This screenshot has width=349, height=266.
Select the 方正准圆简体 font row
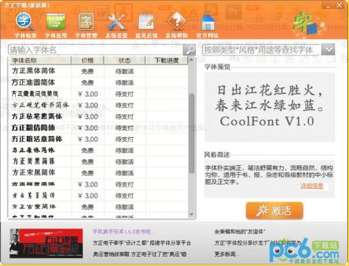pos(99,83)
